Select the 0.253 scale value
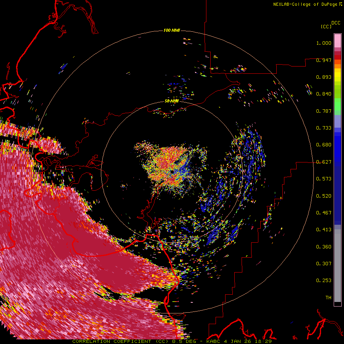Image resolution: width=344 pixels, height=344 pixels. (x=324, y=281)
